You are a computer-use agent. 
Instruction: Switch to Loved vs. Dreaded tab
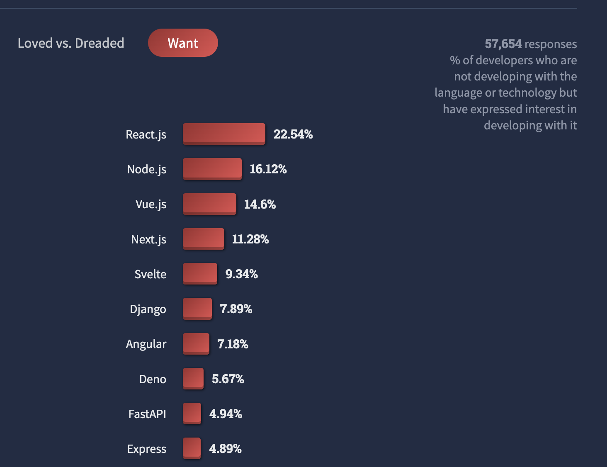pos(71,43)
